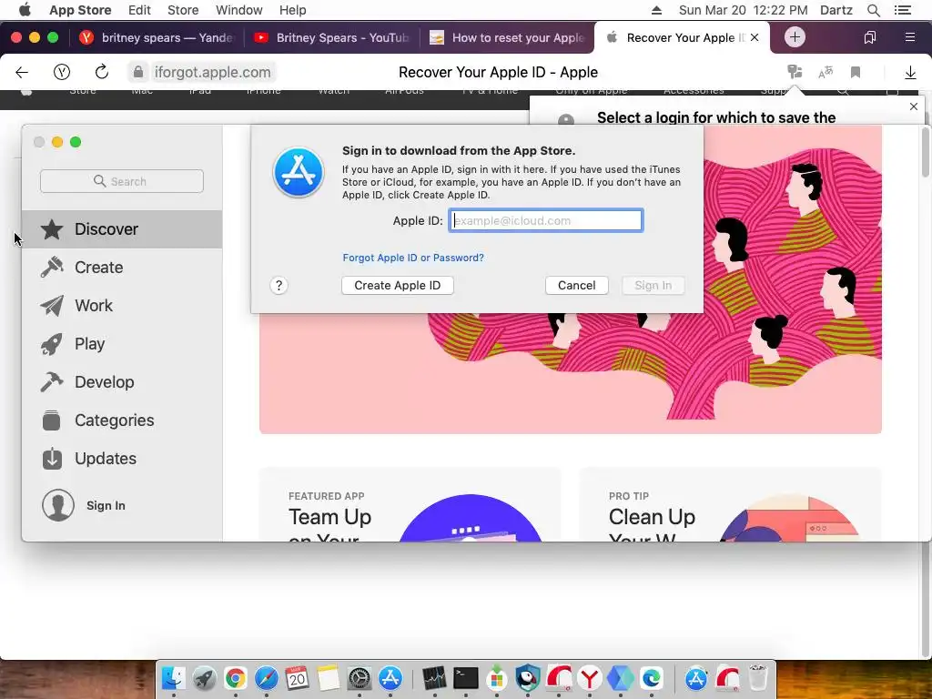
Task: Click the Dartz user name in menu bar
Action: 836,10
